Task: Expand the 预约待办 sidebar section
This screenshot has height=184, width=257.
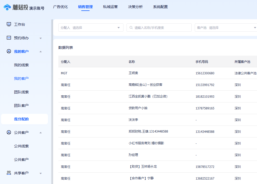Action: coord(41,38)
